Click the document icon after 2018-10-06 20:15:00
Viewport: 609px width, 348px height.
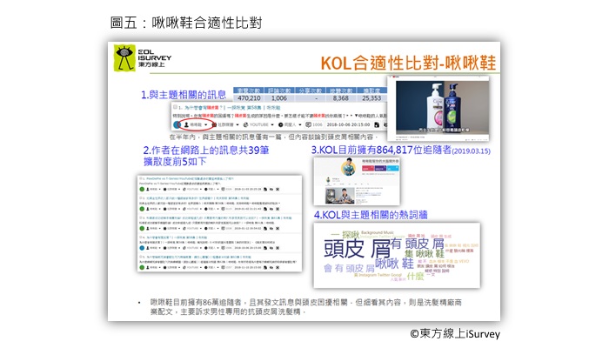click(x=377, y=124)
